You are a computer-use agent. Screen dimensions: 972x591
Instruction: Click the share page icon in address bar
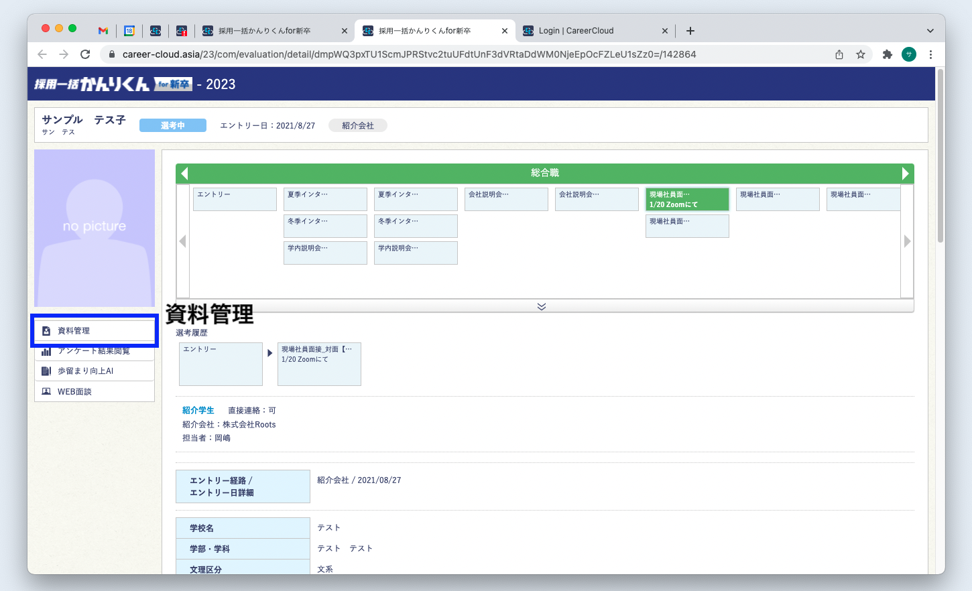[839, 54]
